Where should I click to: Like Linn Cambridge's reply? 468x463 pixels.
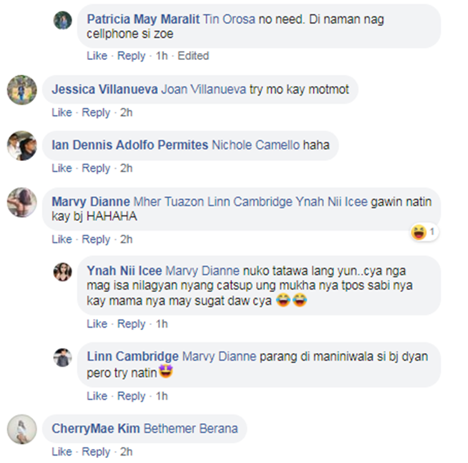pyautogui.click(x=97, y=396)
